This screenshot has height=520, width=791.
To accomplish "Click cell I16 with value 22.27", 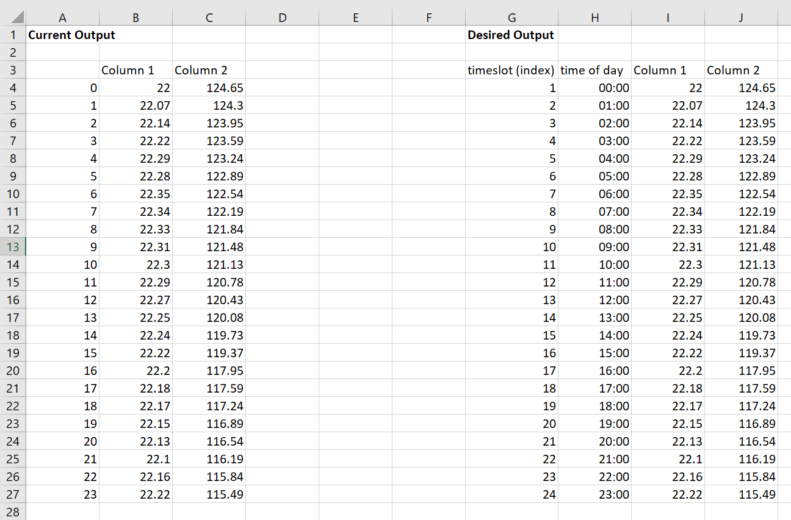I will (668, 300).
